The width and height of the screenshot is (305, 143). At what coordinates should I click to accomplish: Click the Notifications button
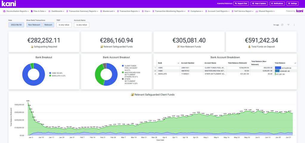tap(277, 4)
